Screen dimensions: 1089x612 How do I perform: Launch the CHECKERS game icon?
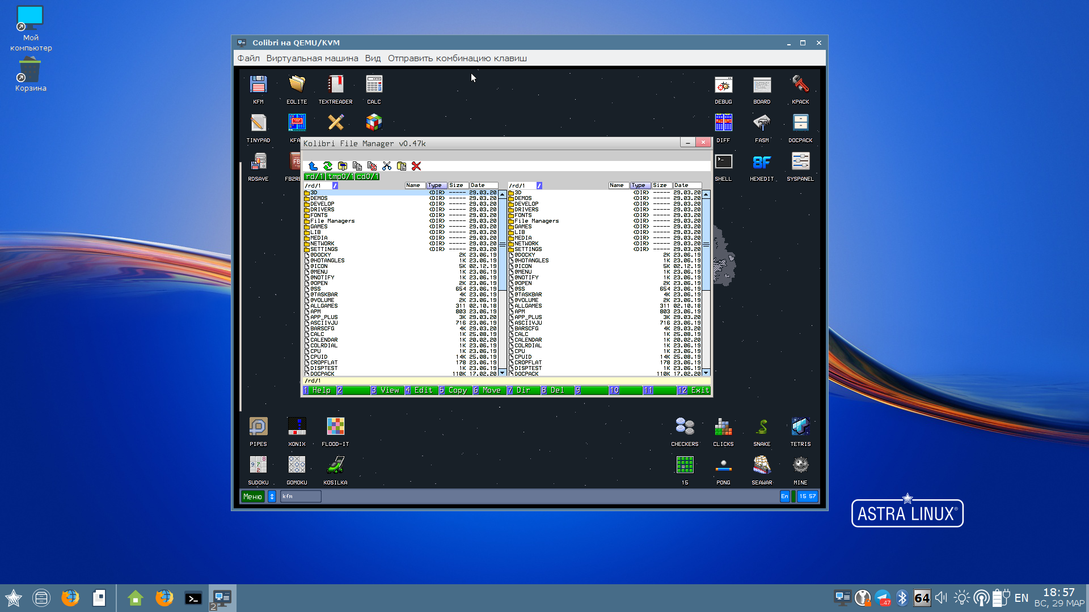685,427
